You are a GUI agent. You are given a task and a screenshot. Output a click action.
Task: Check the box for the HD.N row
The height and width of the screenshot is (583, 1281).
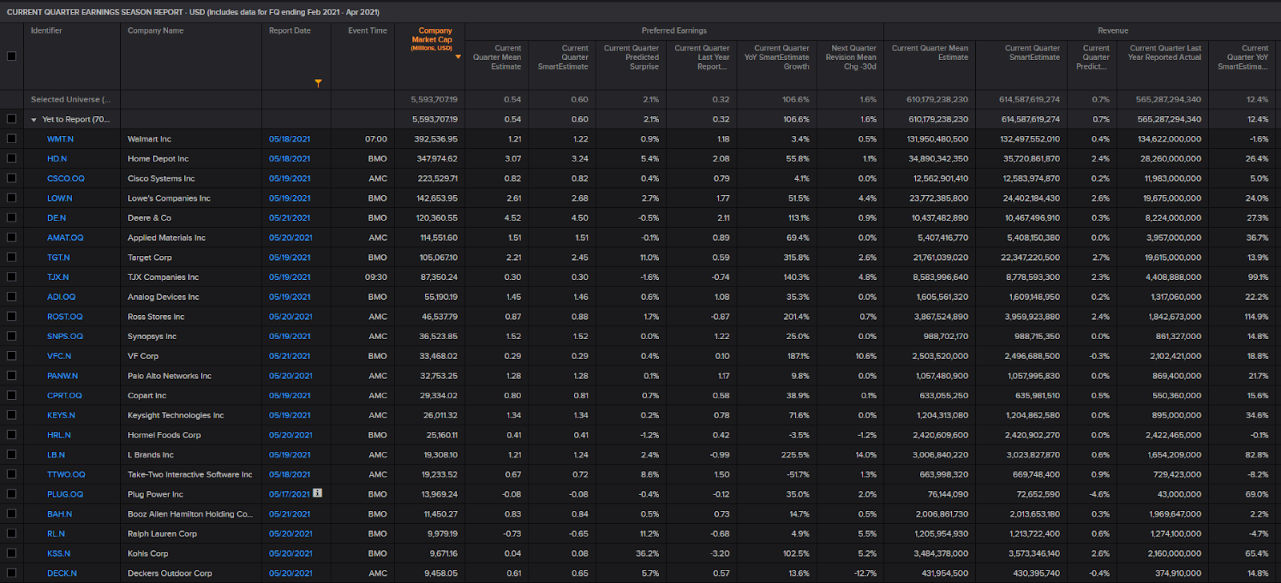[x=11, y=158]
